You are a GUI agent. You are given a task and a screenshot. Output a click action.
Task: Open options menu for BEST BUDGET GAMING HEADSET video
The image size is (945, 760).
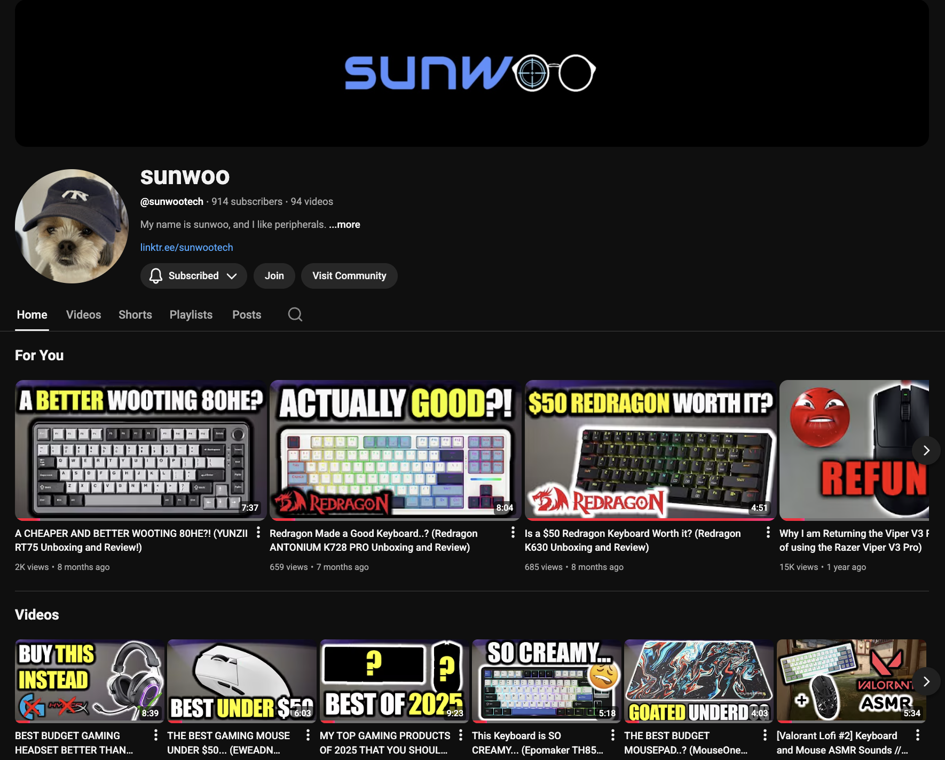point(155,735)
